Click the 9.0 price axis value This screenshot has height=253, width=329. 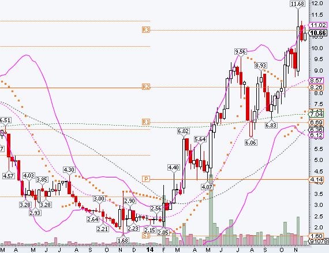[318, 71]
